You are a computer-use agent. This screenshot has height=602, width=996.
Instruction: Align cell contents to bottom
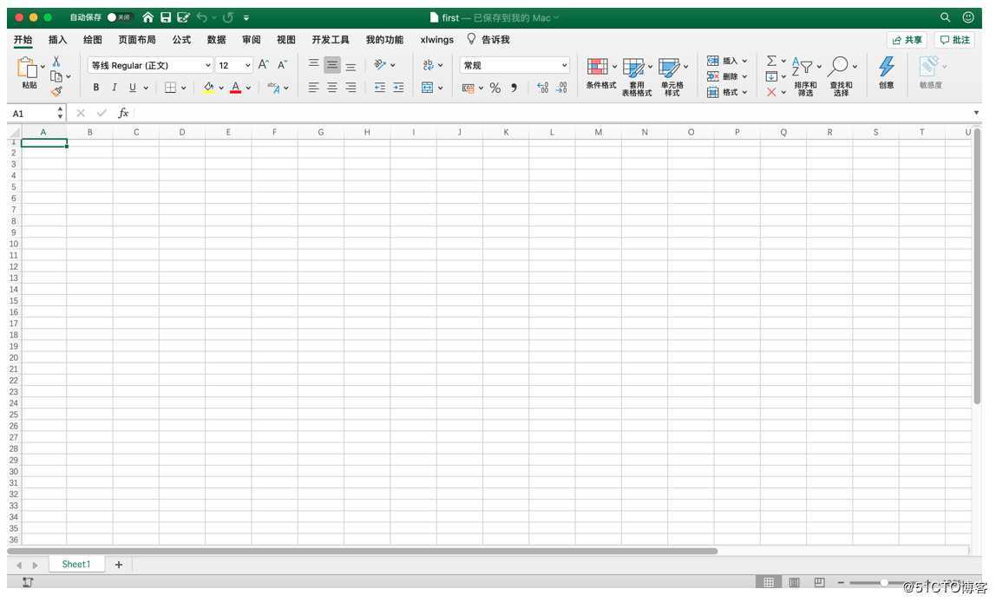tap(351, 66)
